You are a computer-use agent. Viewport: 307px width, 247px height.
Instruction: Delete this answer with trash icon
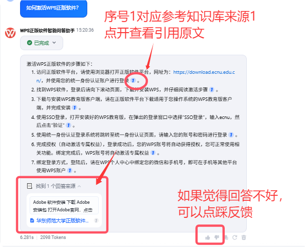click(244, 237)
